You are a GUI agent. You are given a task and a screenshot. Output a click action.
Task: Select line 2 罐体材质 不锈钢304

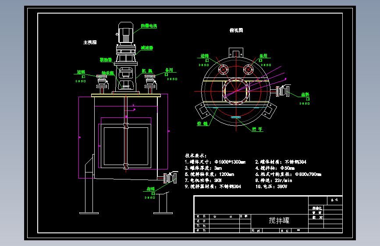click(x=281, y=162)
